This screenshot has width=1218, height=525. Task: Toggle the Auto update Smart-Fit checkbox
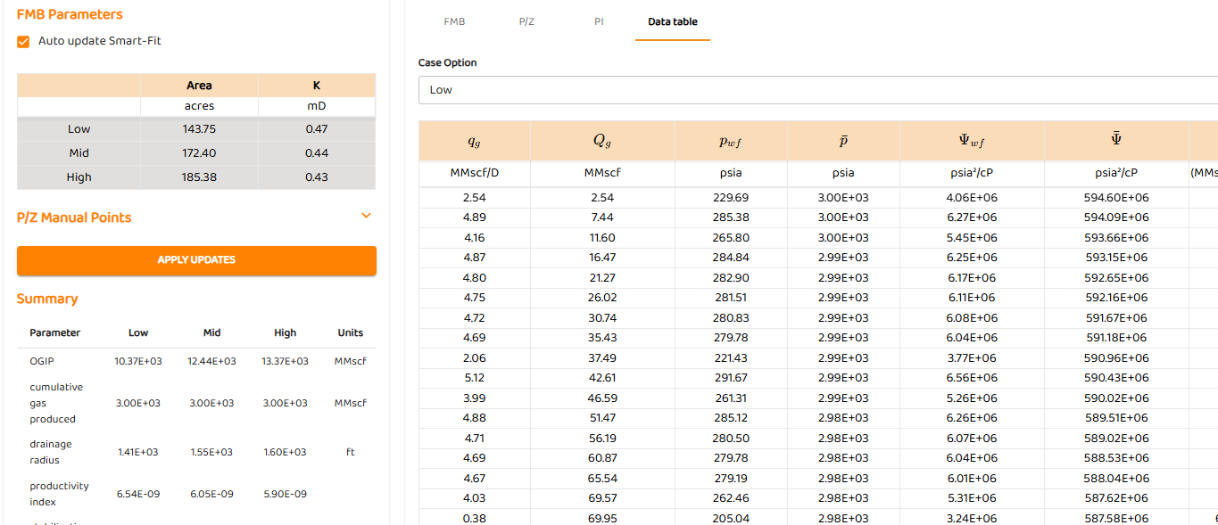coord(23,41)
